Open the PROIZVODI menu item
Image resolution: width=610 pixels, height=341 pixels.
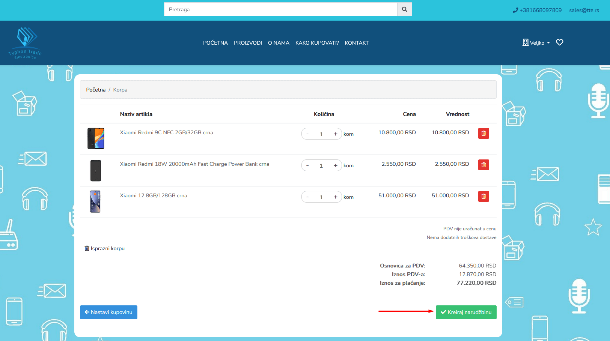pos(248,43)
